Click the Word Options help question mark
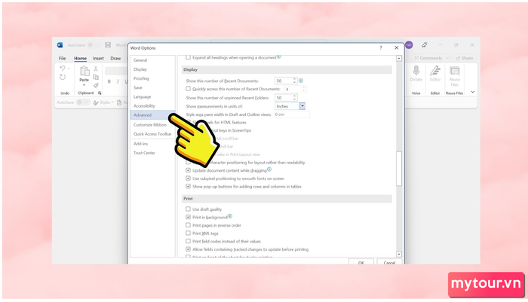The image size is (528, 302). [x=381, y=47]
